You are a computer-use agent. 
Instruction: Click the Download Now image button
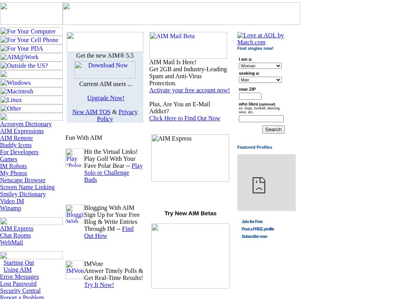(x=105, y=70)
